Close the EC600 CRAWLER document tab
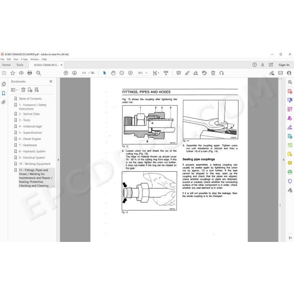 coord(61,65)
